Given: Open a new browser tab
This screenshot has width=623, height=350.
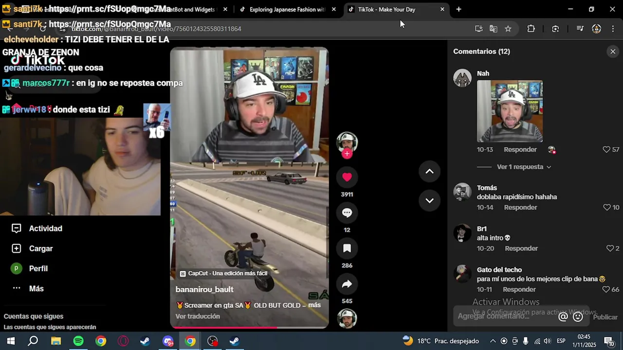Looking at the screenshot, I should 458,9.
